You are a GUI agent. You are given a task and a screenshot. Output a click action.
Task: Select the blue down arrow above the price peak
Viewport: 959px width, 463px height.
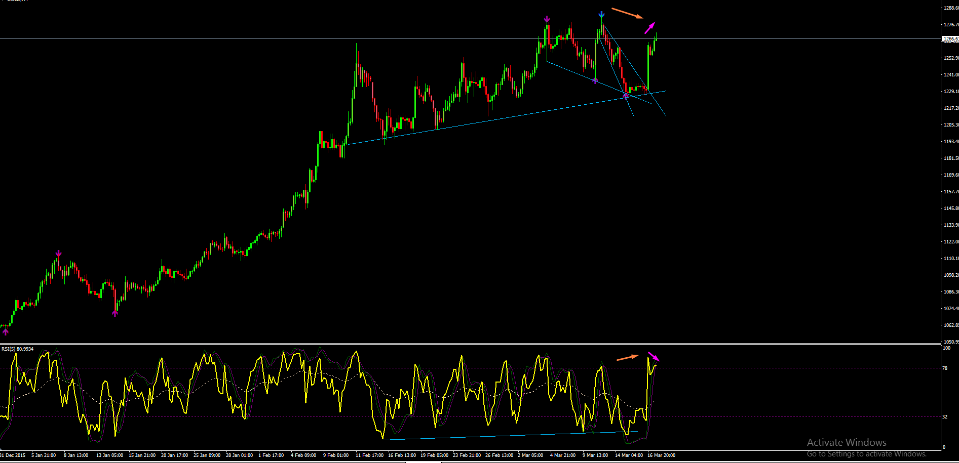(x=601, y=15)
